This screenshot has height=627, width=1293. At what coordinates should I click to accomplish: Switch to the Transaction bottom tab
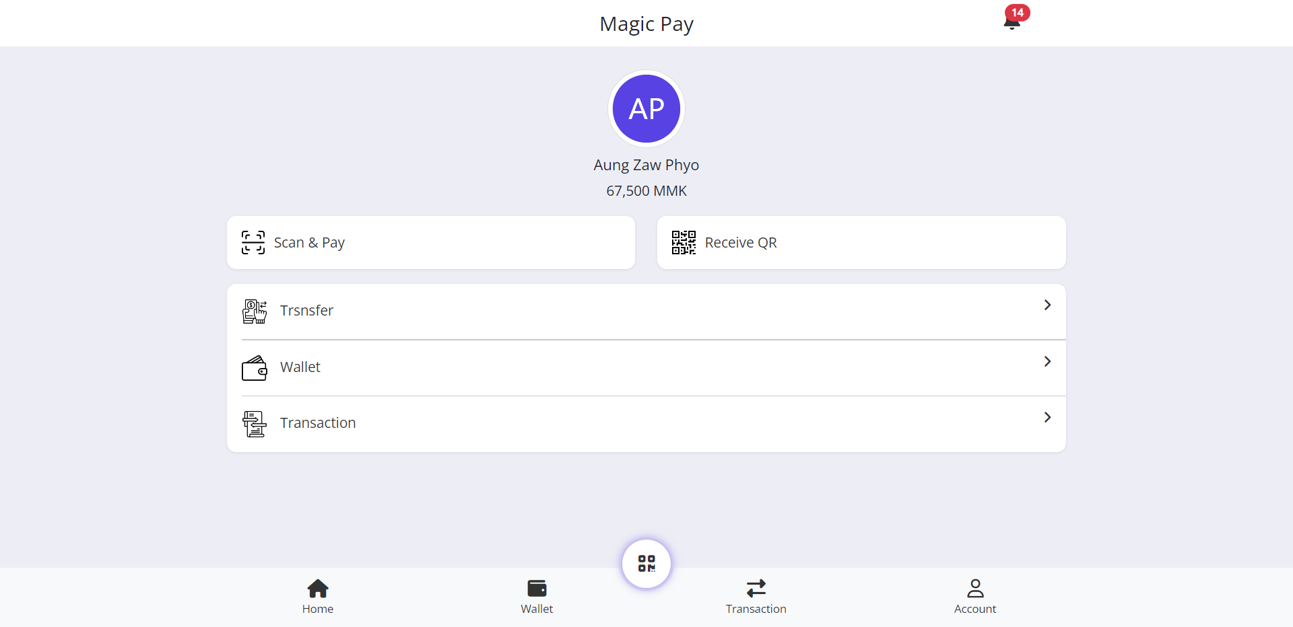pos(756,597)
